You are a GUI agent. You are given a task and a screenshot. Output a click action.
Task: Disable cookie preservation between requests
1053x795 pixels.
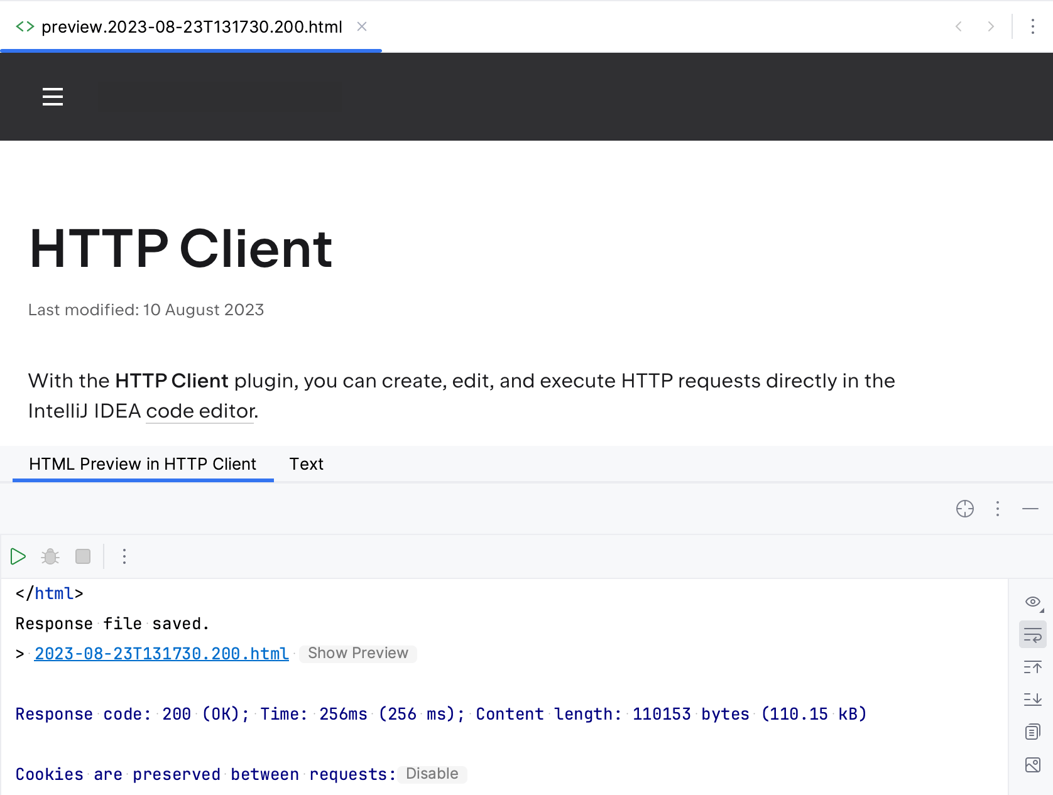[432, 774]
